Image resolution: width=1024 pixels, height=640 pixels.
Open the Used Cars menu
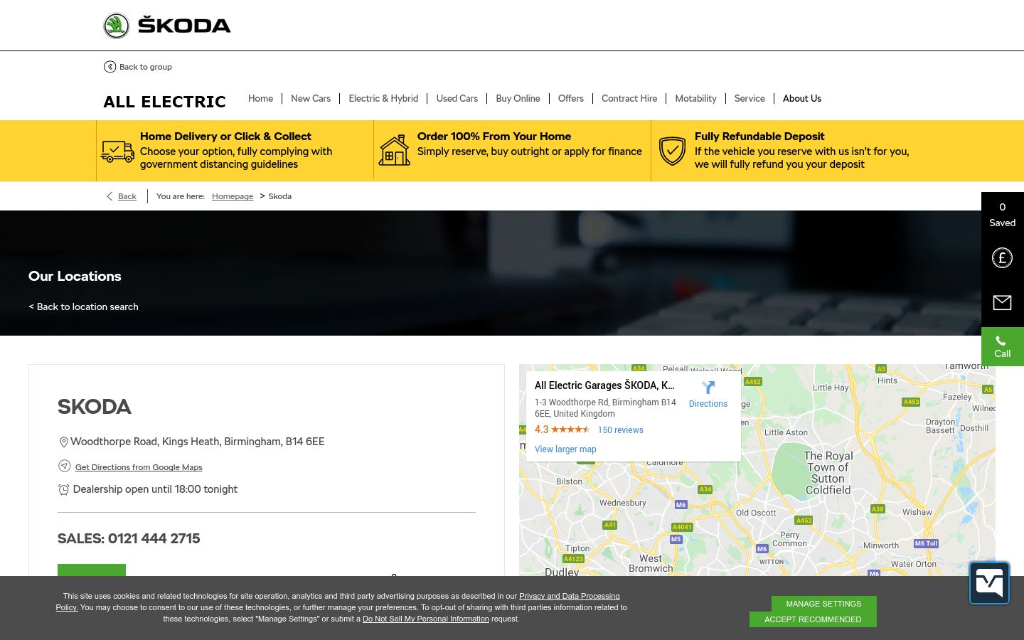[x=457, y=99]
